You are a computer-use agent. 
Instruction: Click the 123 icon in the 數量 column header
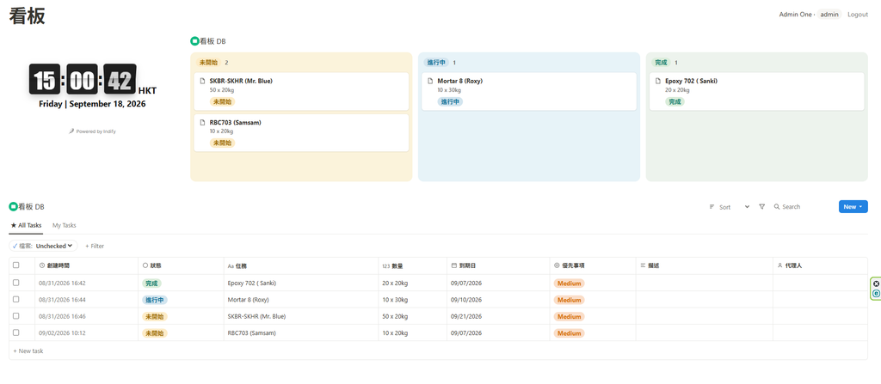(386, 266)
